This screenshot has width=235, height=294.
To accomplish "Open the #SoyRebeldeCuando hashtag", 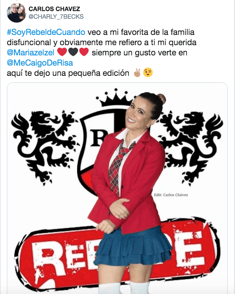I will (46, 32).
